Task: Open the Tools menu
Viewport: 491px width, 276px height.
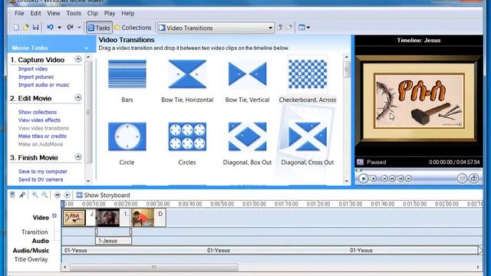Action: [74, 13]
